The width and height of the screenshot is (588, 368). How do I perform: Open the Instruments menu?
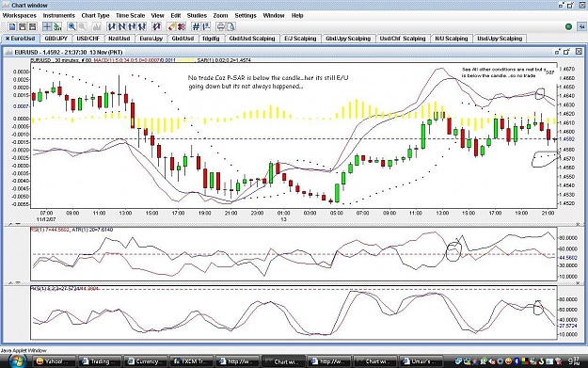(59, 15)
